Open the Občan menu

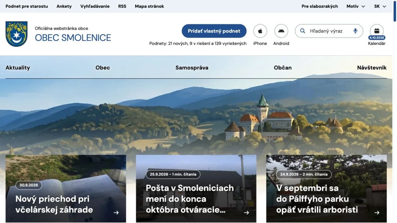coord(283,68)
